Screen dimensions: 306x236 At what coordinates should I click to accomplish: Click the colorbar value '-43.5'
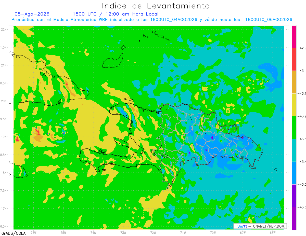[x=302, y=184]
